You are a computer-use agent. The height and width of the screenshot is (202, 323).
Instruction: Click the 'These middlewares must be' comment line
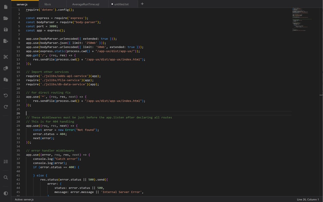coord(99,117)
